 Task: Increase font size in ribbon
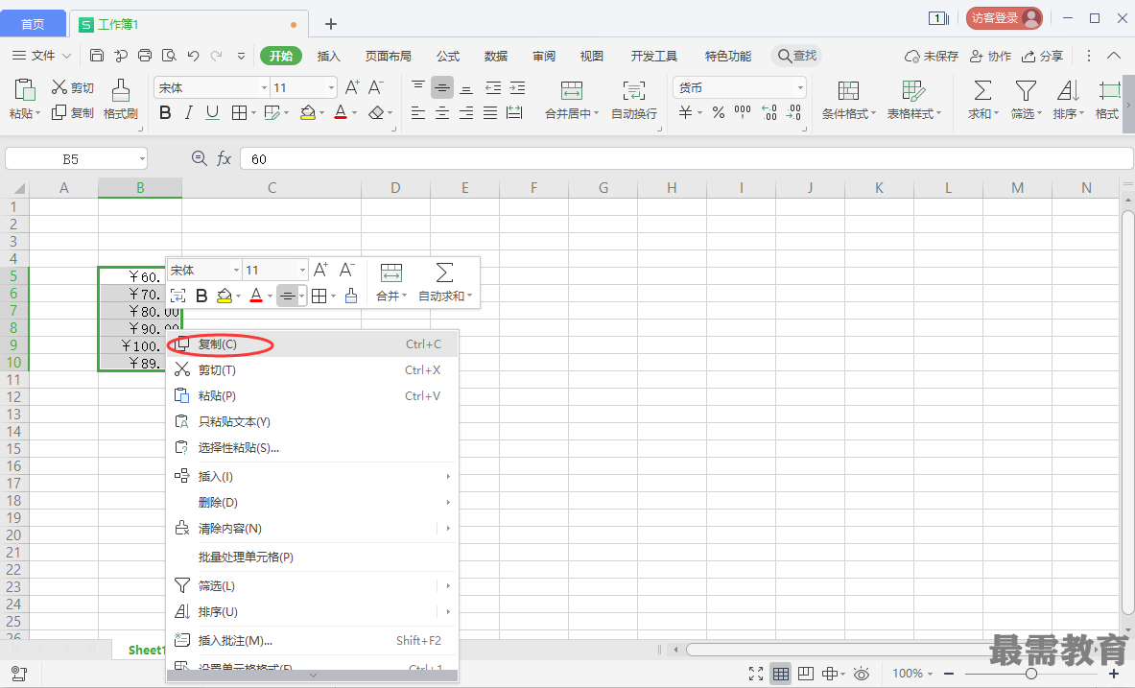coord(352,87)
